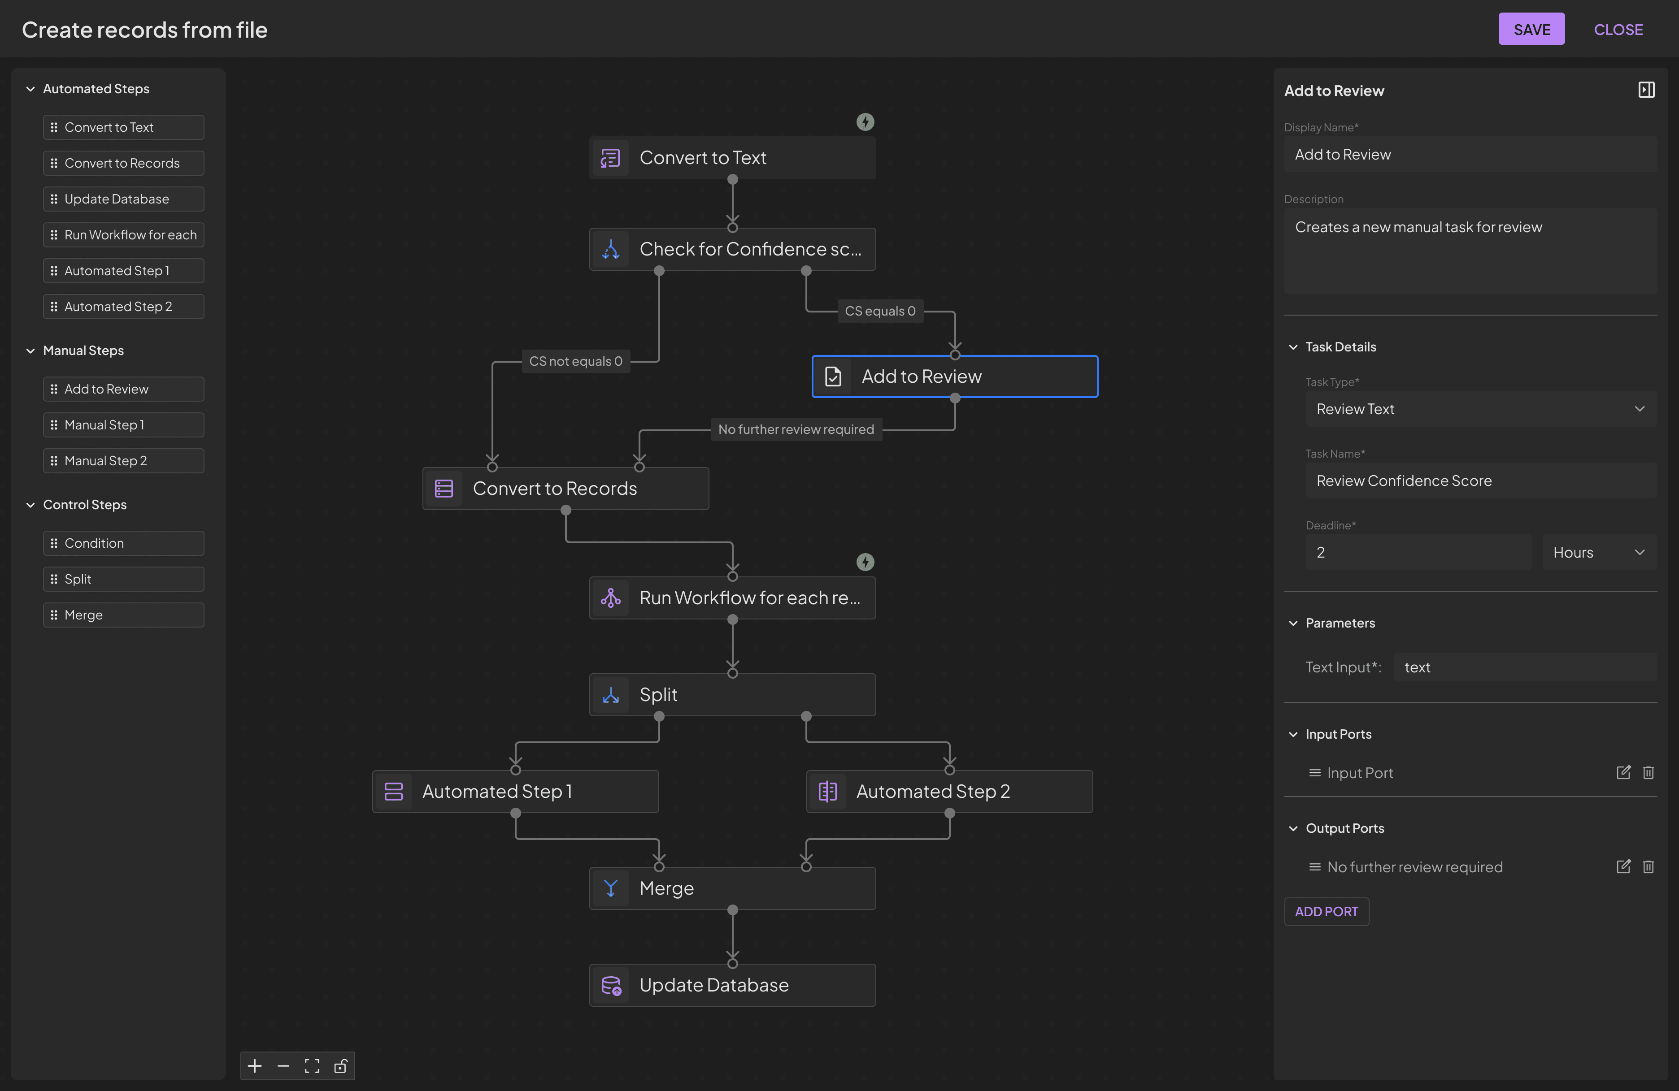The width and height of the screenshot is (1679, 1091).
Task: Open the Hours deadline unit dropdown
Action: (x=1599, y=551)
